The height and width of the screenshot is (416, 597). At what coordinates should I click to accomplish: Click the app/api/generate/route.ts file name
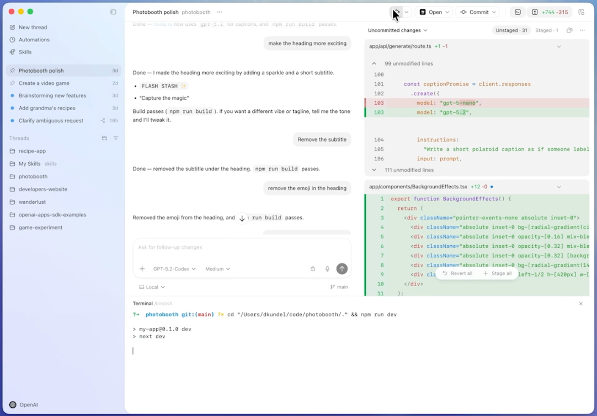click(x=400, y=46)
